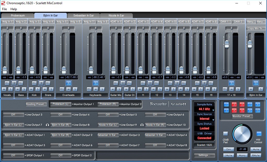Unlink the Keyboards stereo channel
267x162 pixels.
(96, 83)
